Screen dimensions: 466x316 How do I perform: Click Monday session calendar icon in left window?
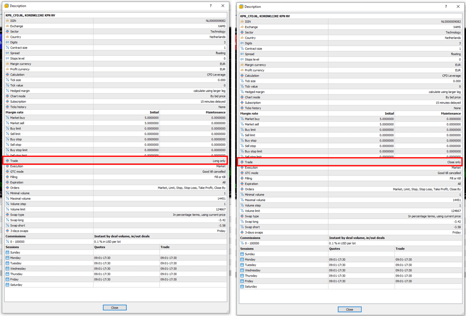pos(7,258)
